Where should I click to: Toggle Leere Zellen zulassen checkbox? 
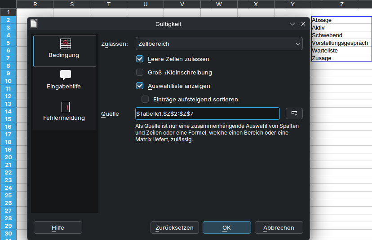pyautogui.click(x=140, y=59)
